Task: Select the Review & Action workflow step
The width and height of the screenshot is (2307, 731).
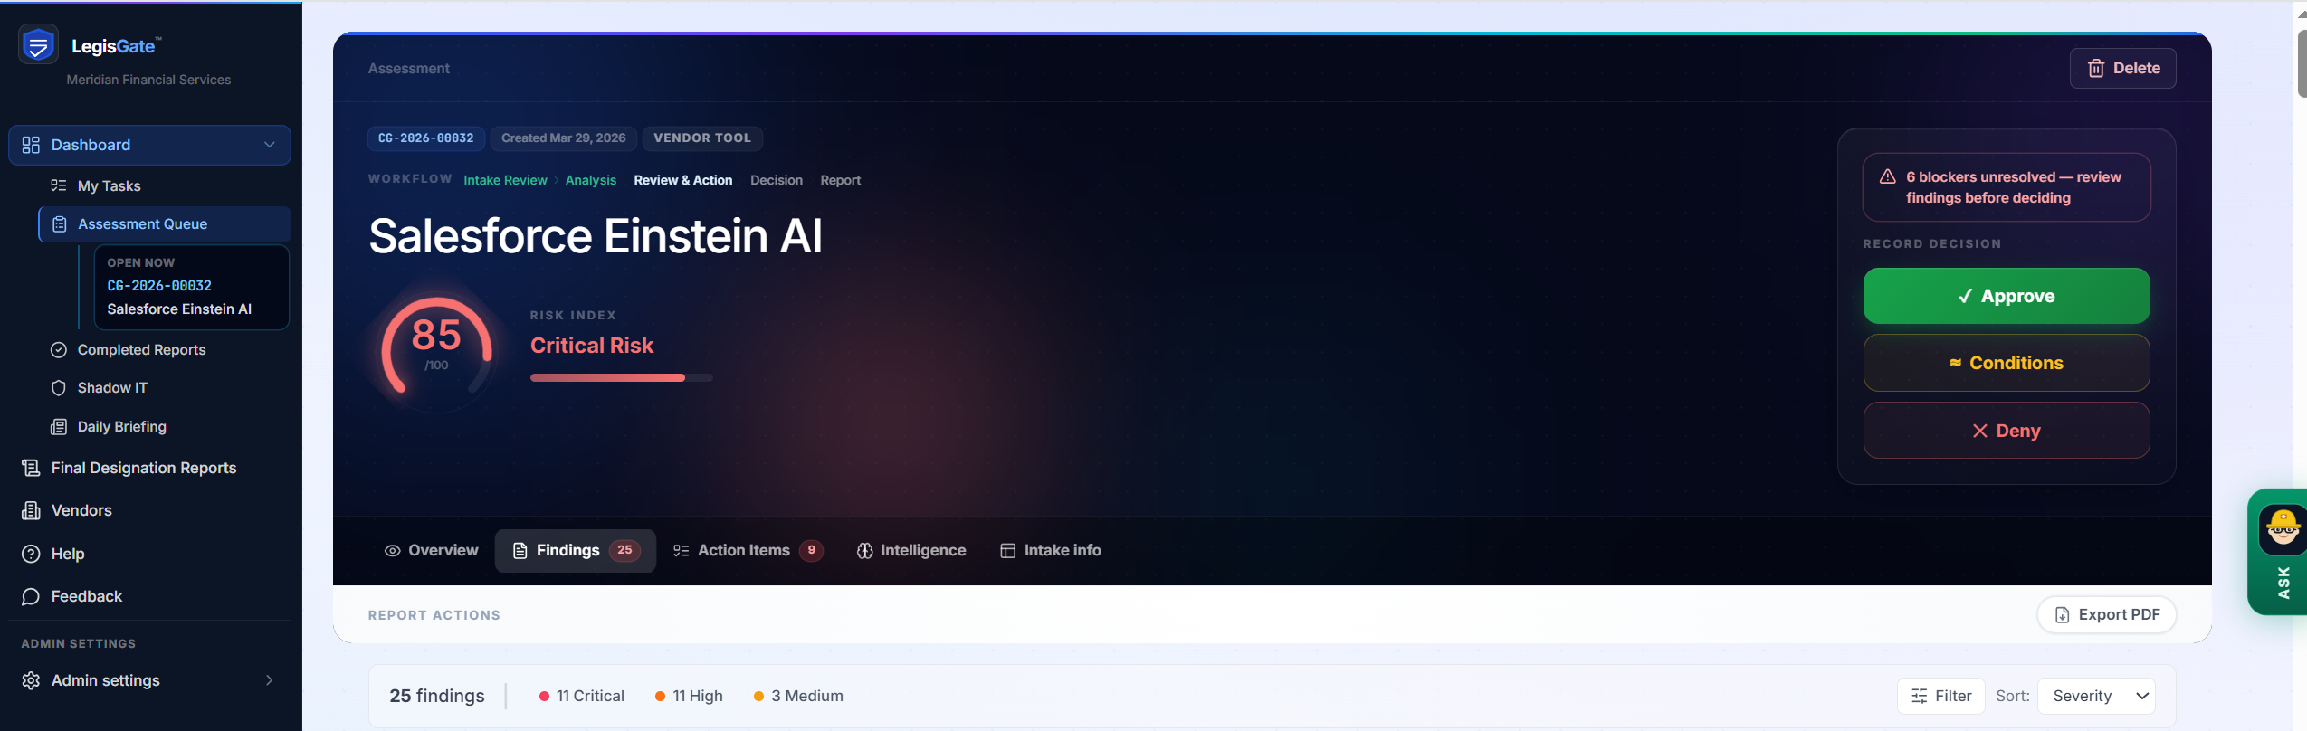Action: point(683,180)
